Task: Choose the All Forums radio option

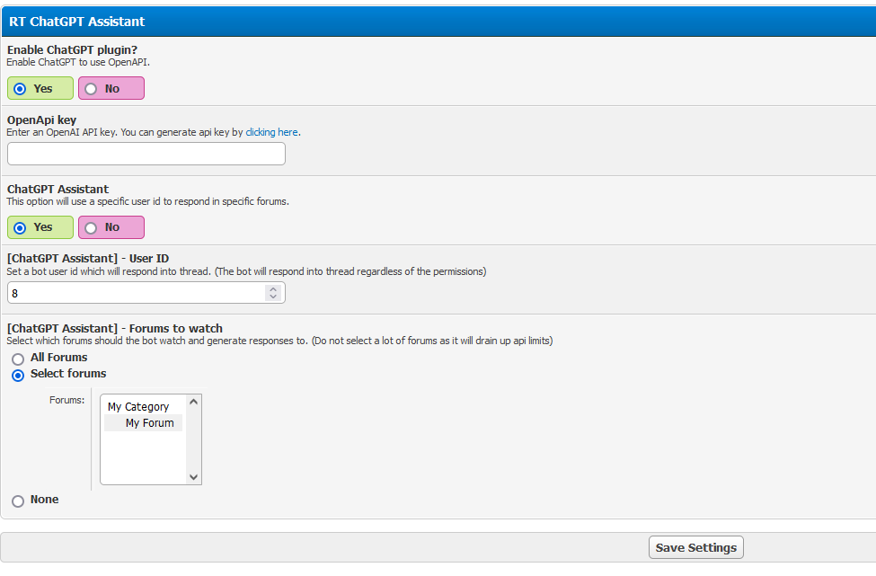Action: (18, 359)
